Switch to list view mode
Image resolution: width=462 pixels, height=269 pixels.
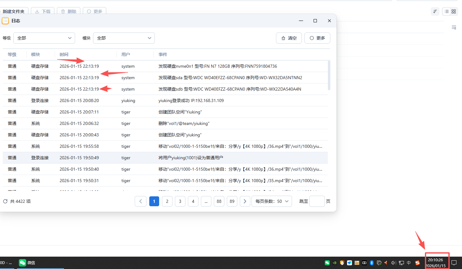point(447,11)
